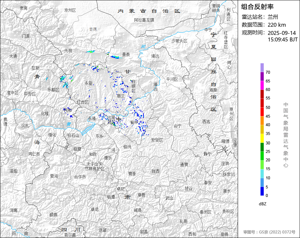Select the lavender above-70 dBZ legend color

pos(262,67)
